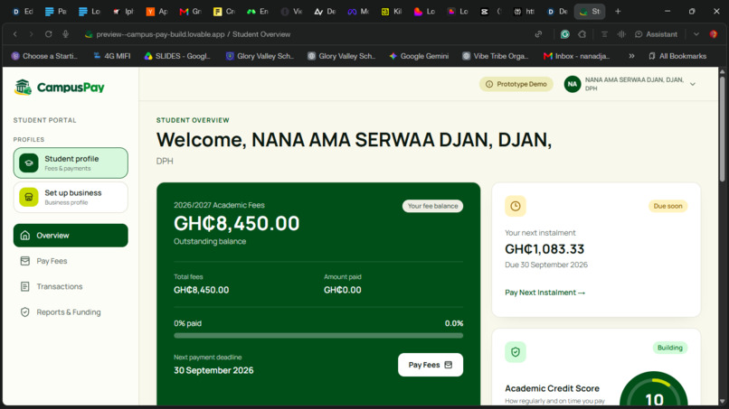Open the 4G MIFI bookmark
Viewport: 729px width, 409px height.
(111, 56)
